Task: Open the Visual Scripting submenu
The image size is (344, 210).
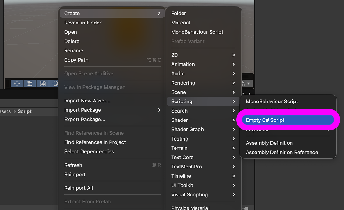Action: pos(203,195)
